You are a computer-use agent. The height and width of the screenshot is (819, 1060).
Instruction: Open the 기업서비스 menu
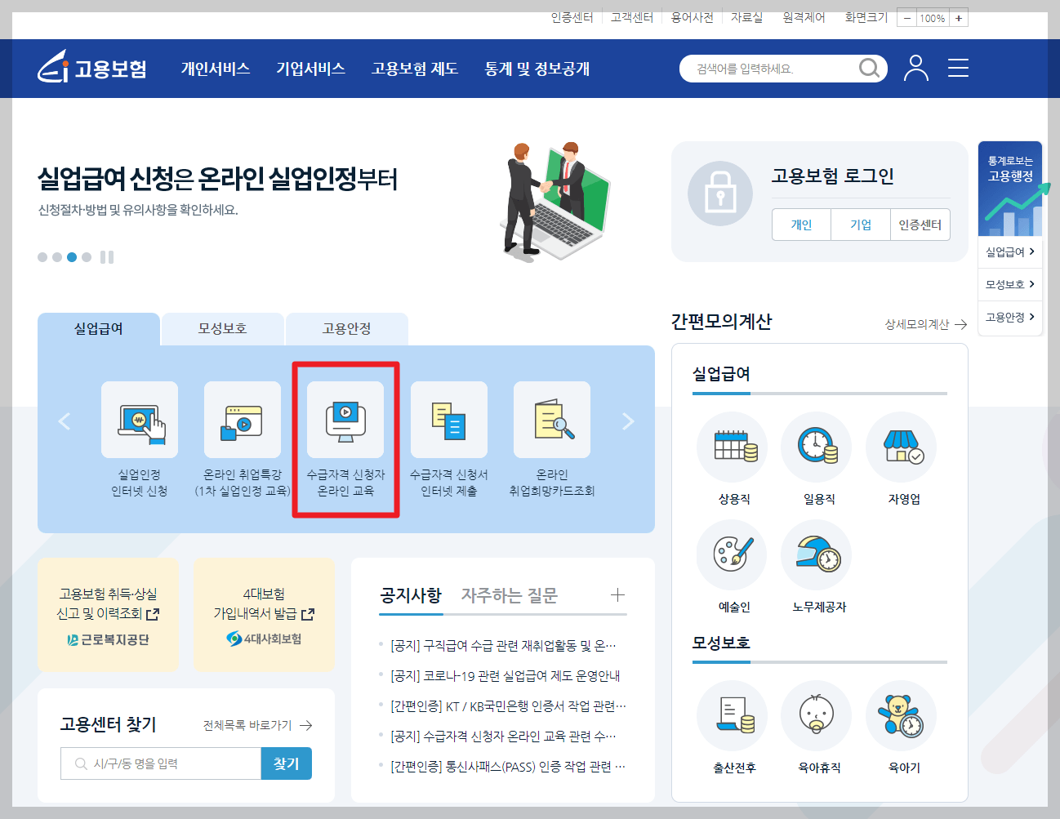pyautogui.click(x=310, y=69)
